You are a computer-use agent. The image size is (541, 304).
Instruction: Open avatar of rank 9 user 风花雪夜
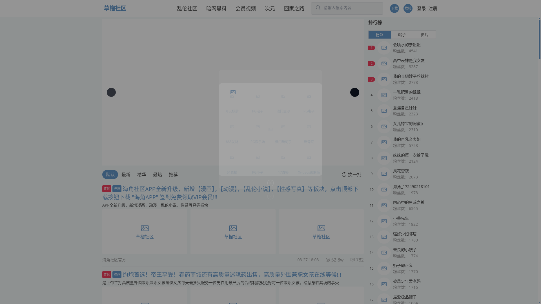coord(384,174)
